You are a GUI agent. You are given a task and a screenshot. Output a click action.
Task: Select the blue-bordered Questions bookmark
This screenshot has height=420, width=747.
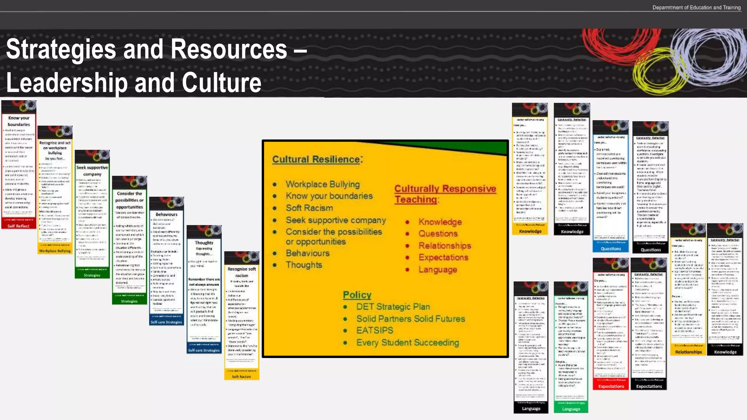click(x=611, y=186)
